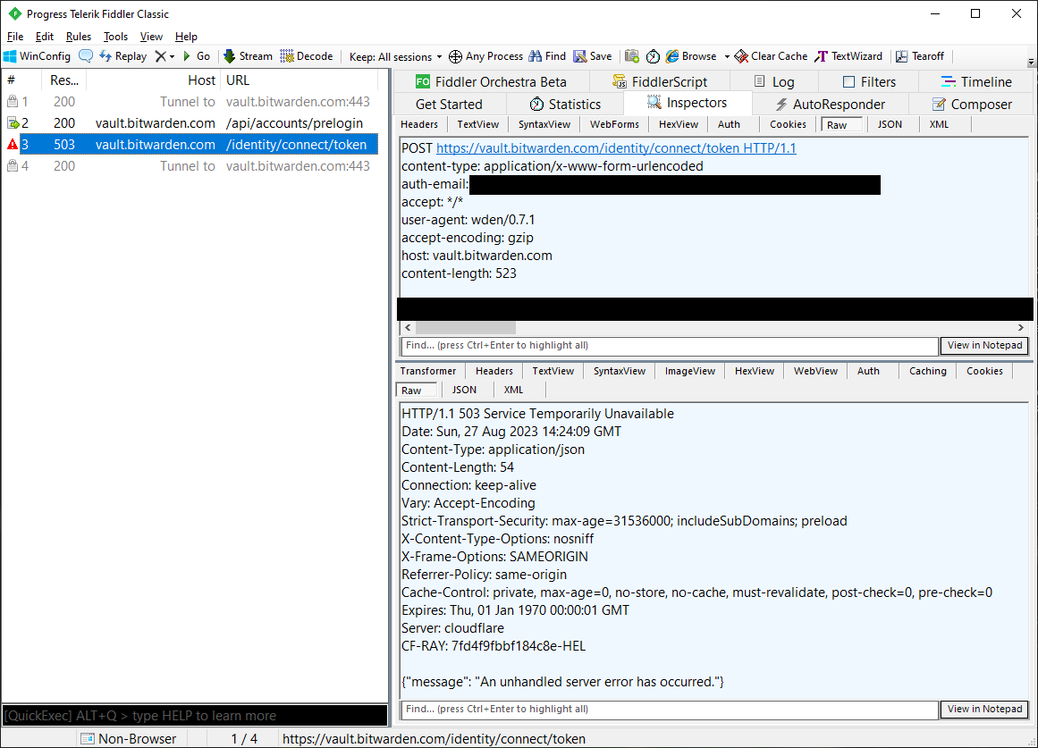Select response Transformer tab
The width and height of the screenshot is (1038, 748).
tap(428, 372)
